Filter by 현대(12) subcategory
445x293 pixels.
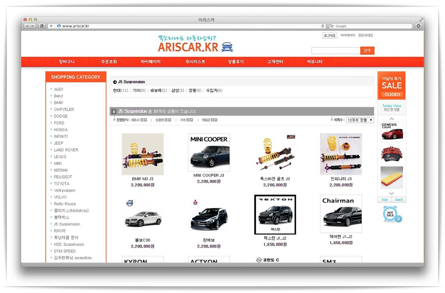[x=120, y=90]
